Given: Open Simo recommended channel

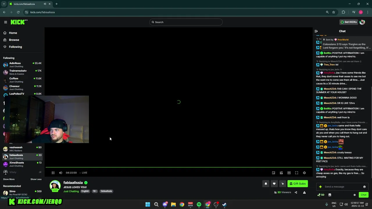Looking at the screenshot, I should click(x=22, y=193).
